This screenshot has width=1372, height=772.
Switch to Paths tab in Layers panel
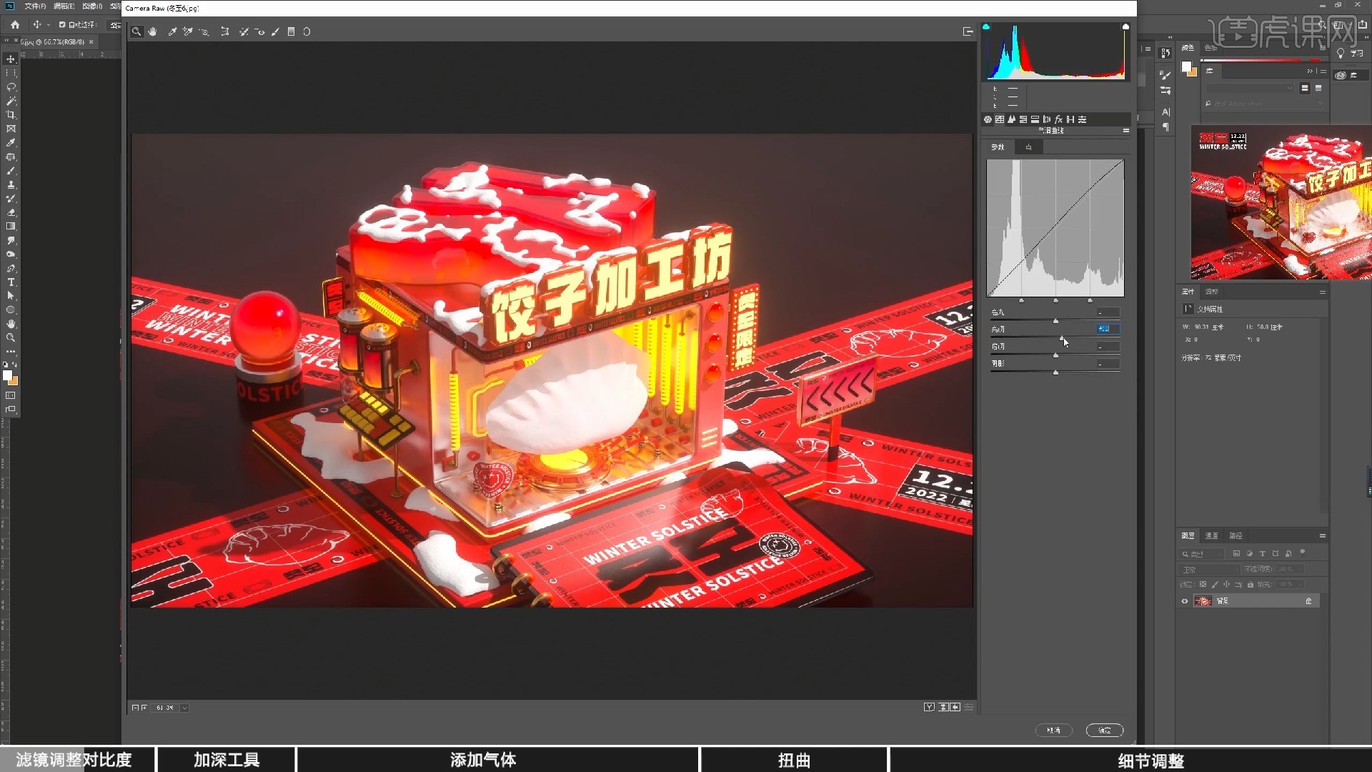[x=1236, y=535]
